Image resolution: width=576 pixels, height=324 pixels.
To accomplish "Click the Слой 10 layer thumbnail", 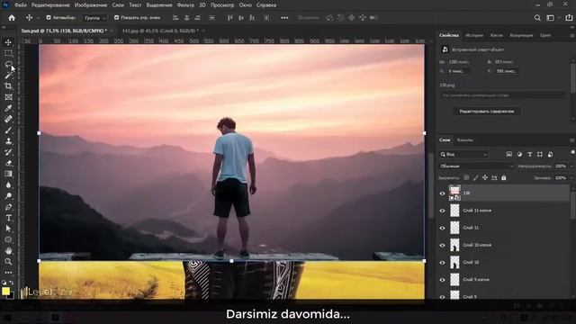I will pyautogui.click(x=454, y=262).
